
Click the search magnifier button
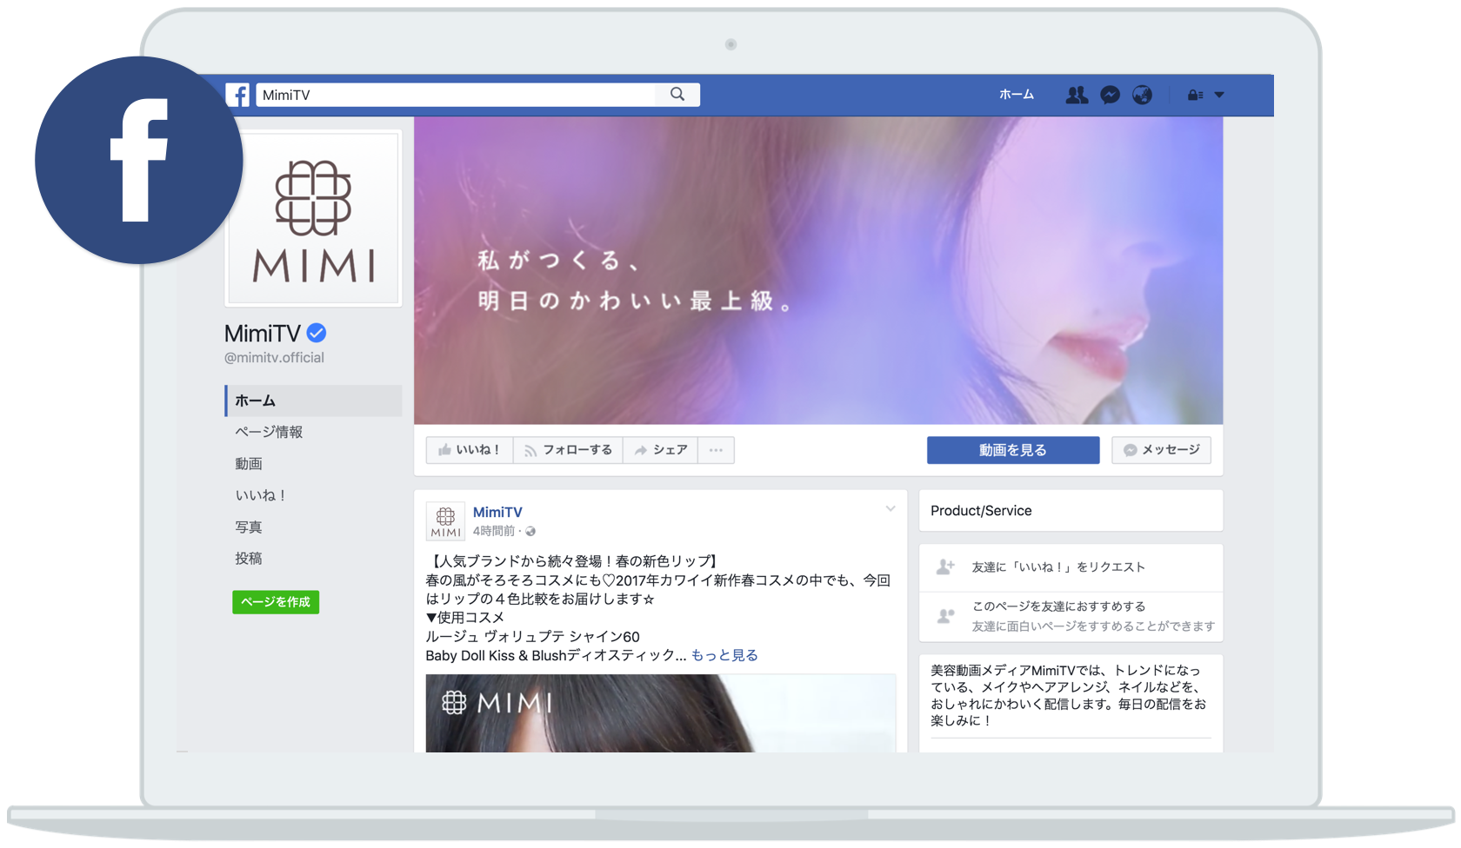tap(677, 95)
